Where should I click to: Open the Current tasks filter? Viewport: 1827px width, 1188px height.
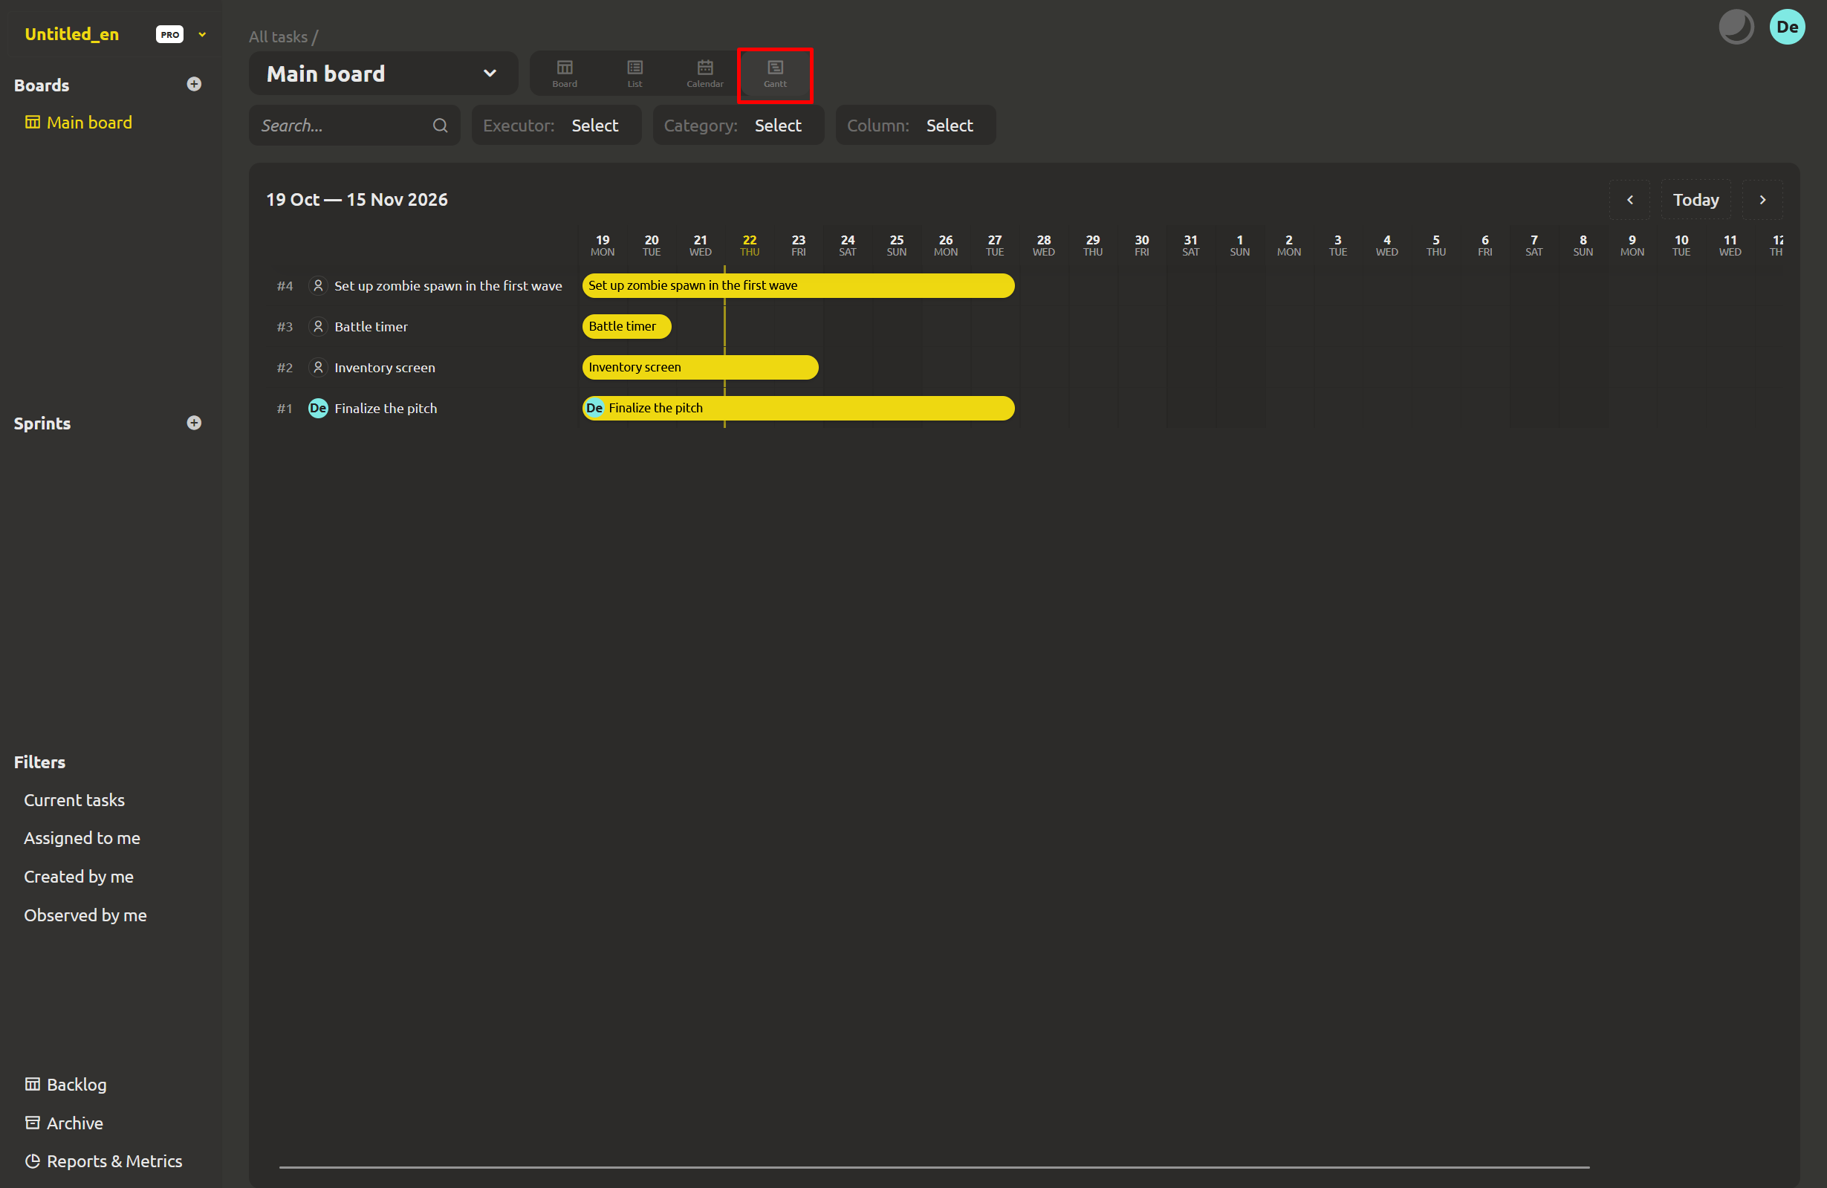[74, 800]
